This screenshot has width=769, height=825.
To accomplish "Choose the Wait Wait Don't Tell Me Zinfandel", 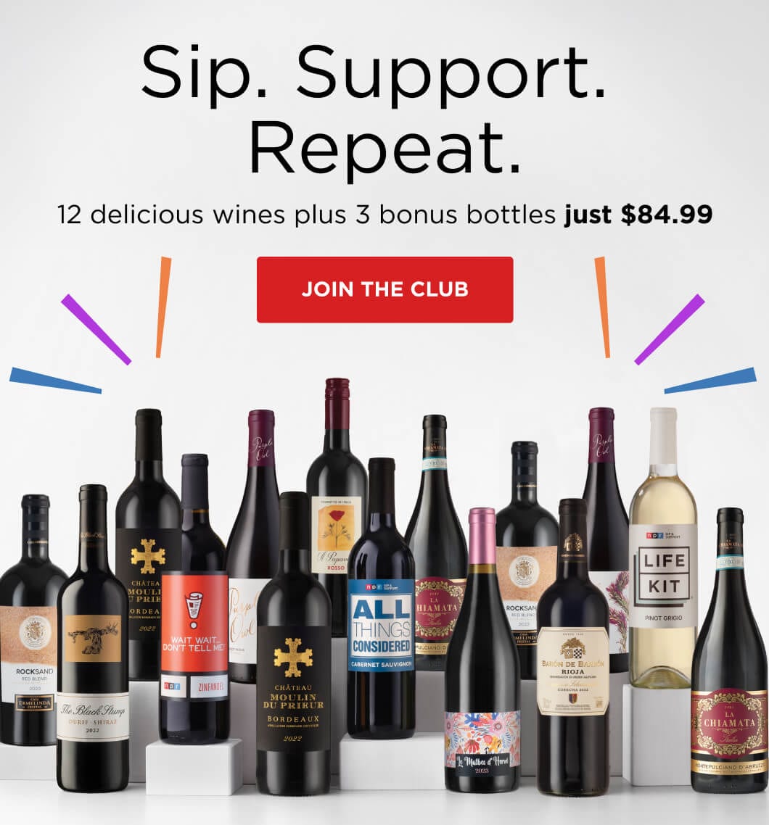I will coord(194,600).
